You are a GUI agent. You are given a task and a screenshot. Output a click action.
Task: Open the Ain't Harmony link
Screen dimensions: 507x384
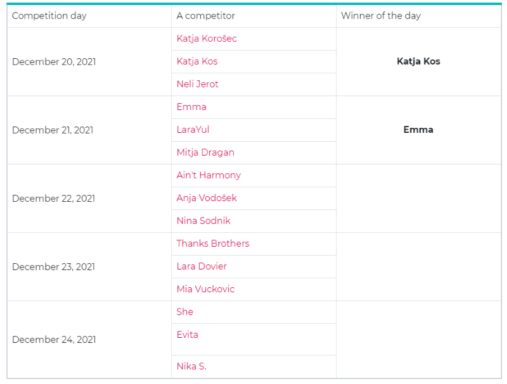209,175
